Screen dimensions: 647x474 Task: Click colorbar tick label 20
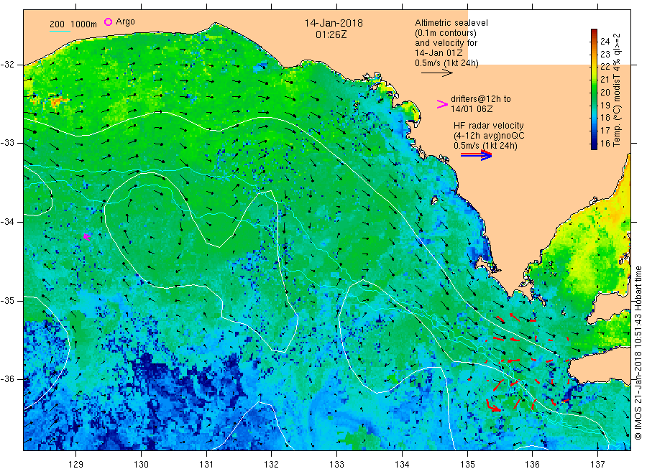605,93
